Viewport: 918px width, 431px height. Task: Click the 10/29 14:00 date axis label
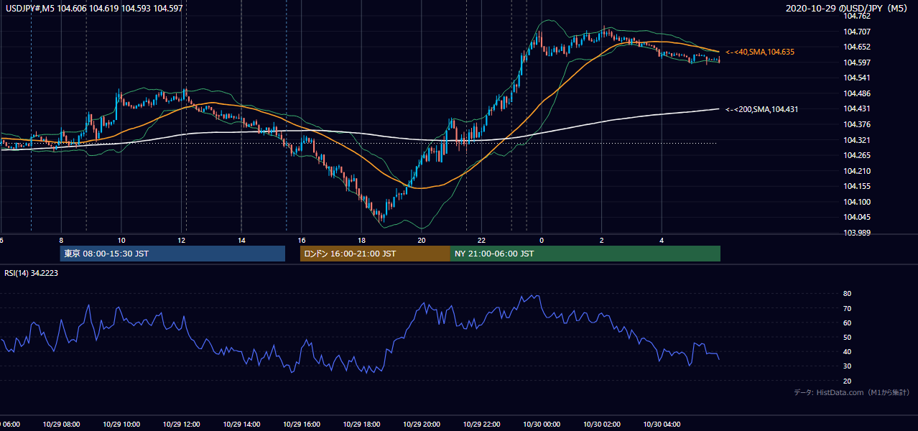[241, 425]
